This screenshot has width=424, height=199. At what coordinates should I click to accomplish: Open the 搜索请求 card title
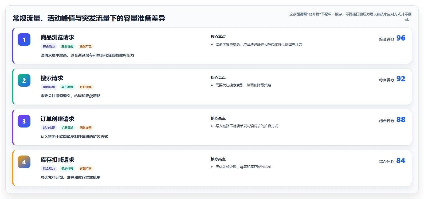tap(52, 78)
